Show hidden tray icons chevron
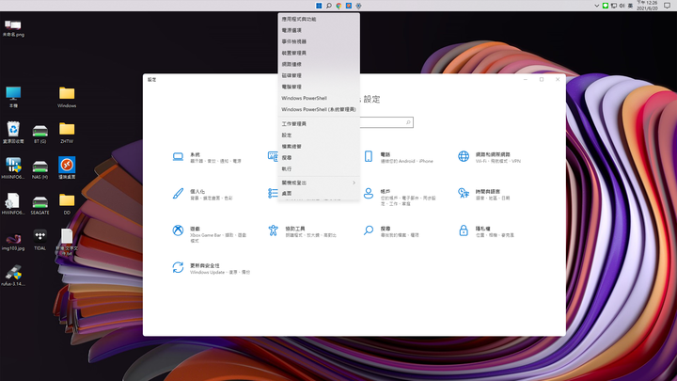 pyautogui.click(x=597, y=6)
